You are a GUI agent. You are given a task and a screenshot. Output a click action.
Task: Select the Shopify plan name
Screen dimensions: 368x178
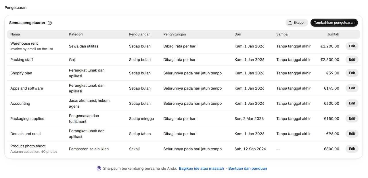tap(21, 73)
